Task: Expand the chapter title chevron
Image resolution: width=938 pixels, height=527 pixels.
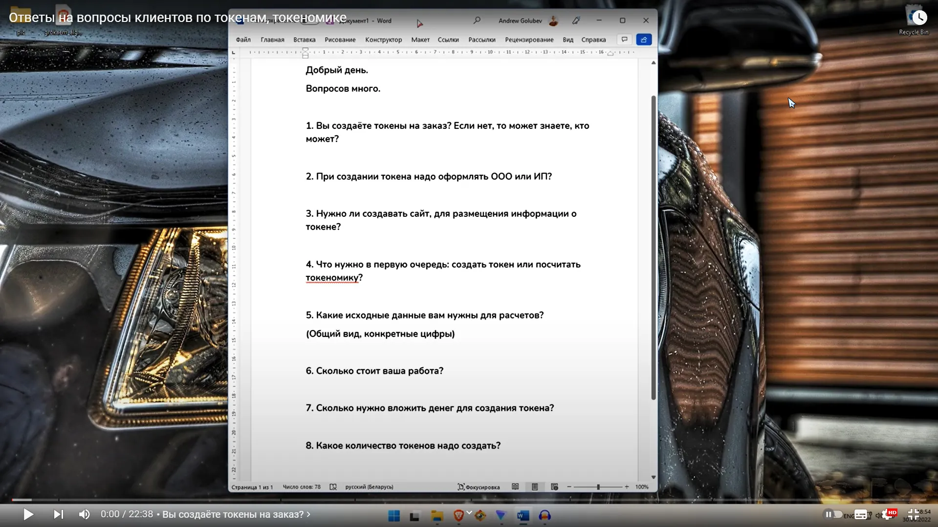Action: (308, 514)
